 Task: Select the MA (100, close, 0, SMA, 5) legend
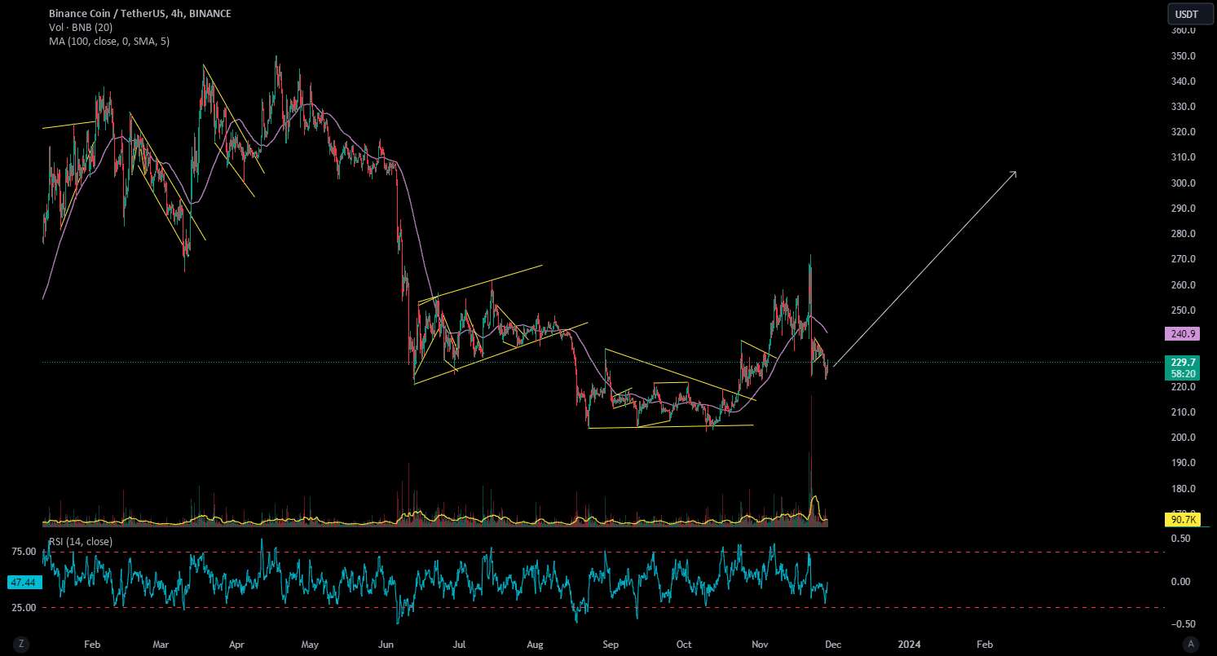pos(109,41)
